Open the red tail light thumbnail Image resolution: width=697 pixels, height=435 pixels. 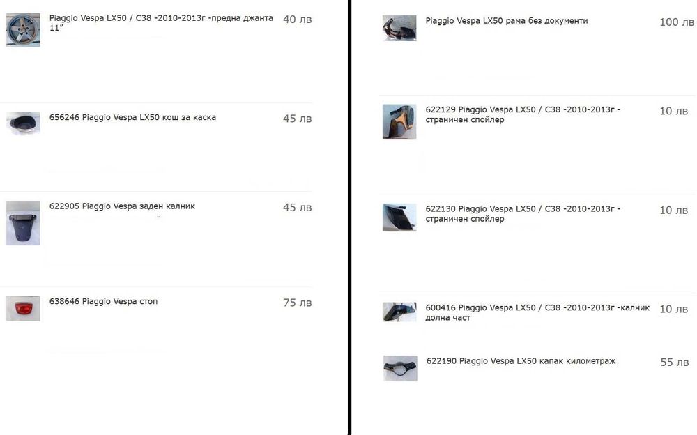pos(23,308)
